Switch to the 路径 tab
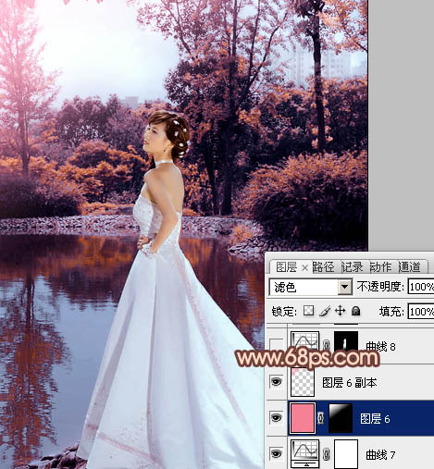Image resolution: width=434 pixels, height=469 pixels. [x=323, y=267]
